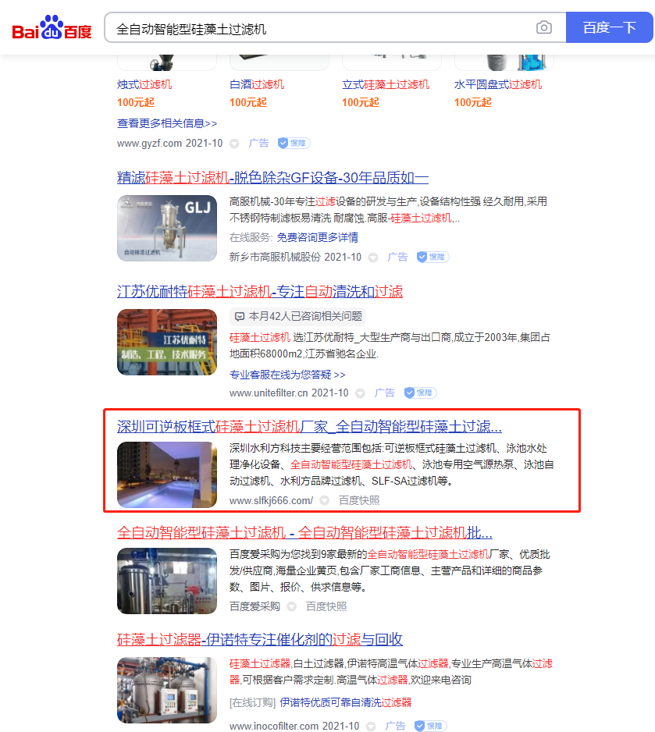This screenshot has width=655, height=732.
Task: Open 百度快照 for 百度爱采购 result
Action: pyautogui.click(x=326, y=606)
